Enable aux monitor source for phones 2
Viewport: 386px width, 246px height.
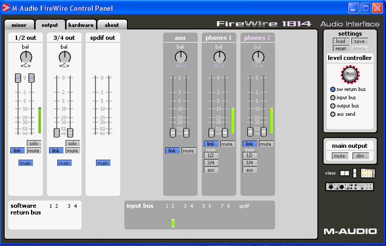pos(250,170)
